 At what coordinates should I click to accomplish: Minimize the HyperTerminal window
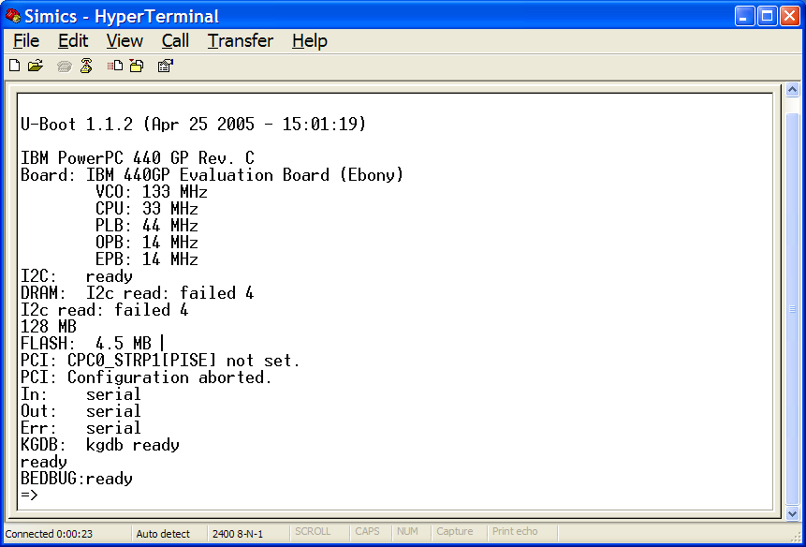click(744, 16)
